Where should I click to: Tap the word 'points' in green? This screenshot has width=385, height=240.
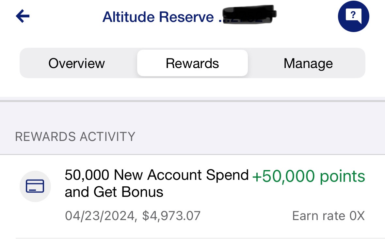pyautogui.click(x=343, y=176)
